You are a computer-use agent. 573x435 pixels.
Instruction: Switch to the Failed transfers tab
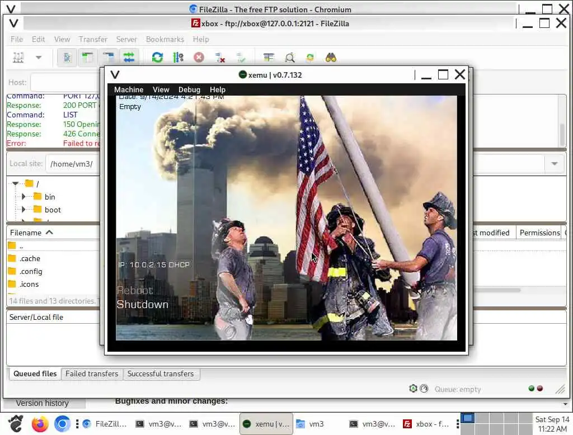(92, 373)
